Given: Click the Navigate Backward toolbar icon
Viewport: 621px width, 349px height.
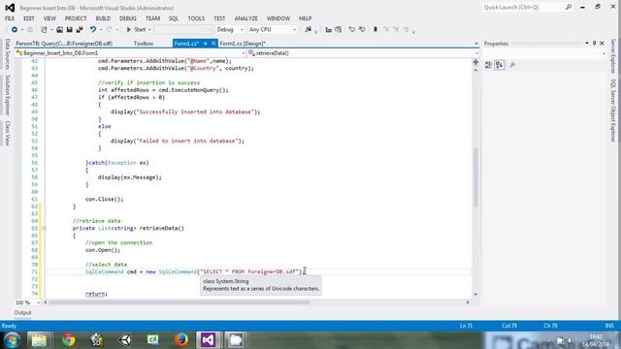Looking at the screenshot, I should [15, 30].
